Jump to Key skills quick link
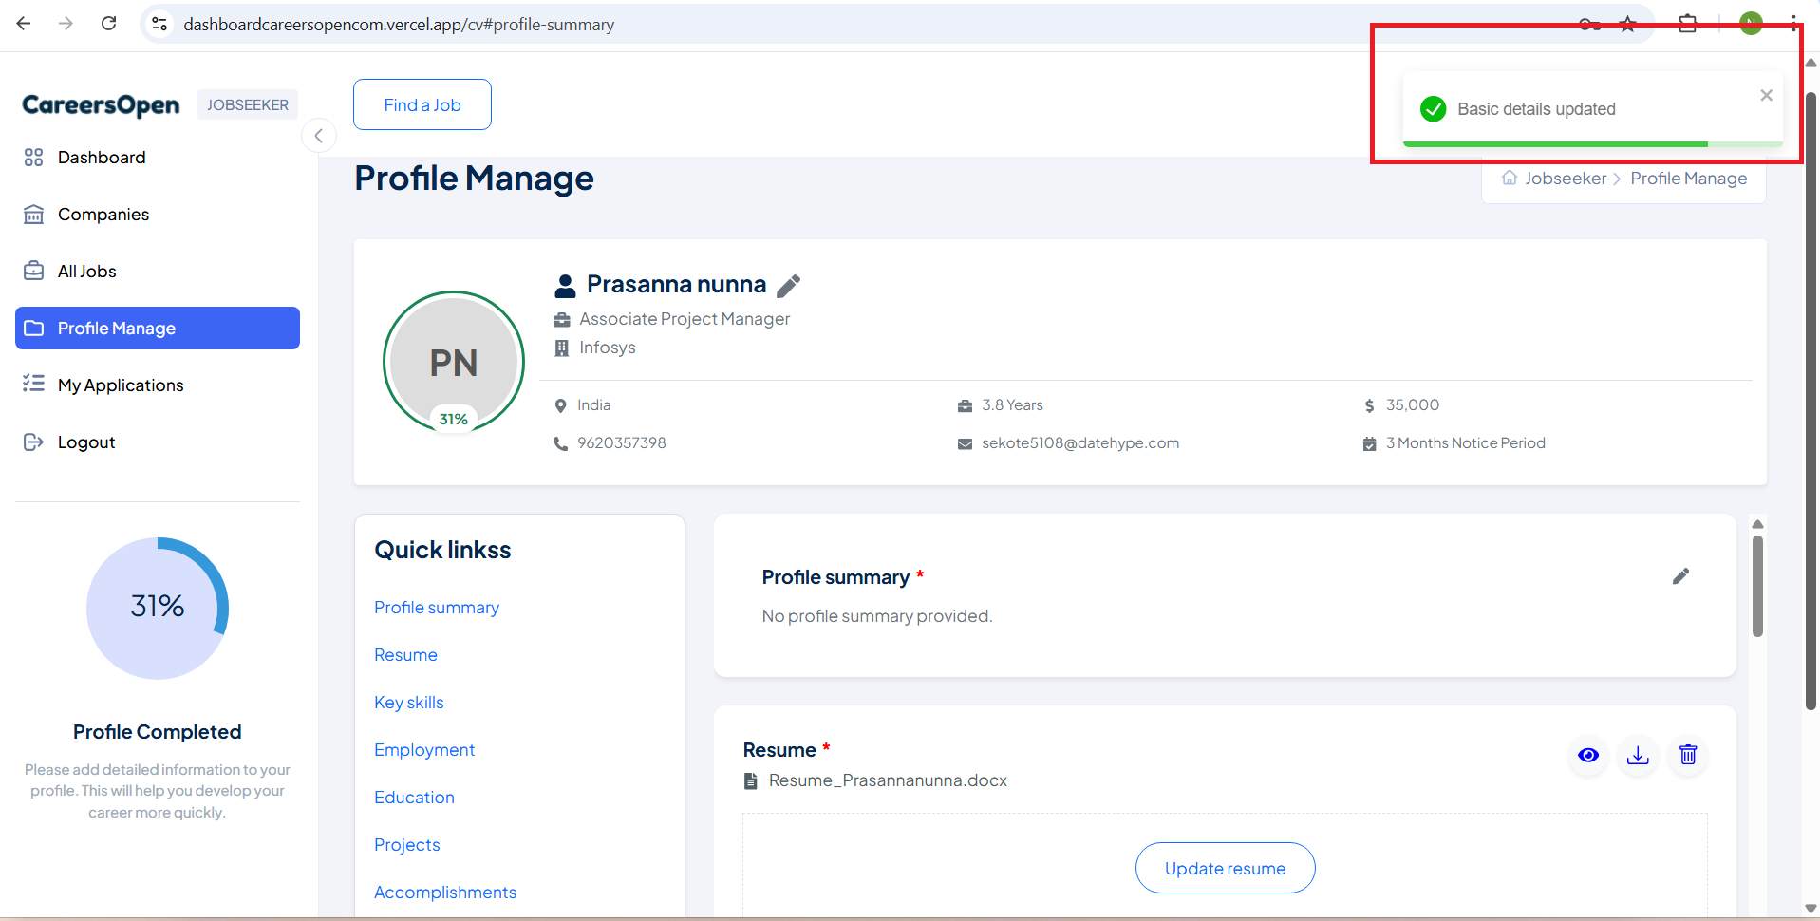Screen dimensions: 1820x921 coord(409,703)
